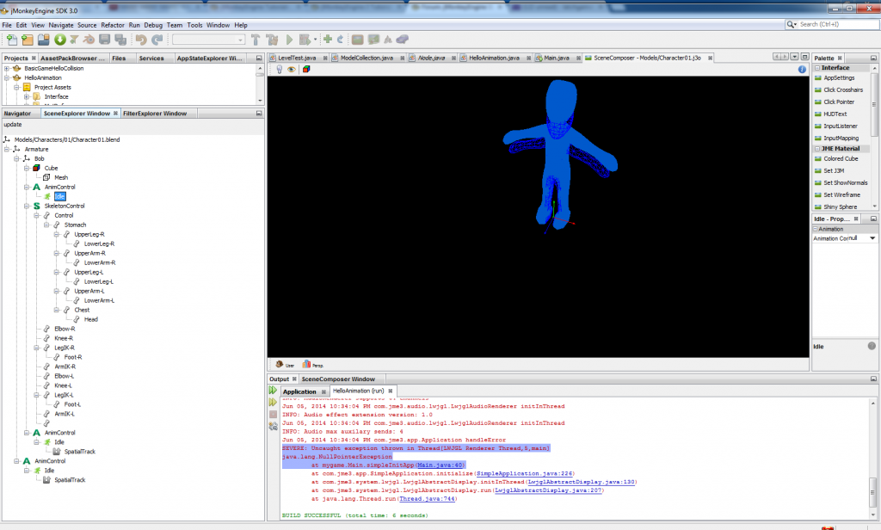Viewport: 881px width, 530px height.
Task: Collapse the LegIK-R bone expander
Action: [x=36, y=348]
